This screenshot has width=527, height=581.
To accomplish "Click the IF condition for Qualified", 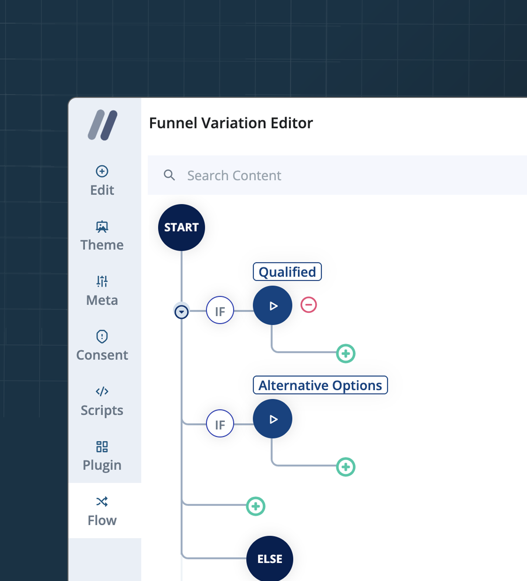I will (x=220, y=310).
